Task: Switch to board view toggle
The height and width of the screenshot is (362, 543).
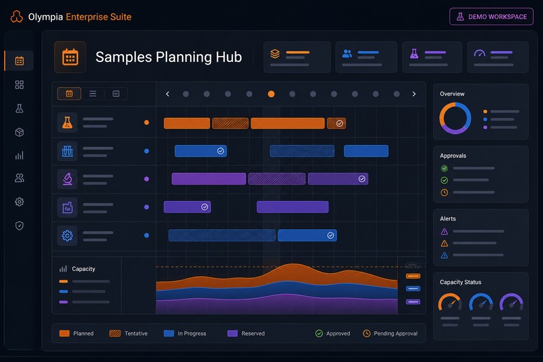Action: [116, 94]
